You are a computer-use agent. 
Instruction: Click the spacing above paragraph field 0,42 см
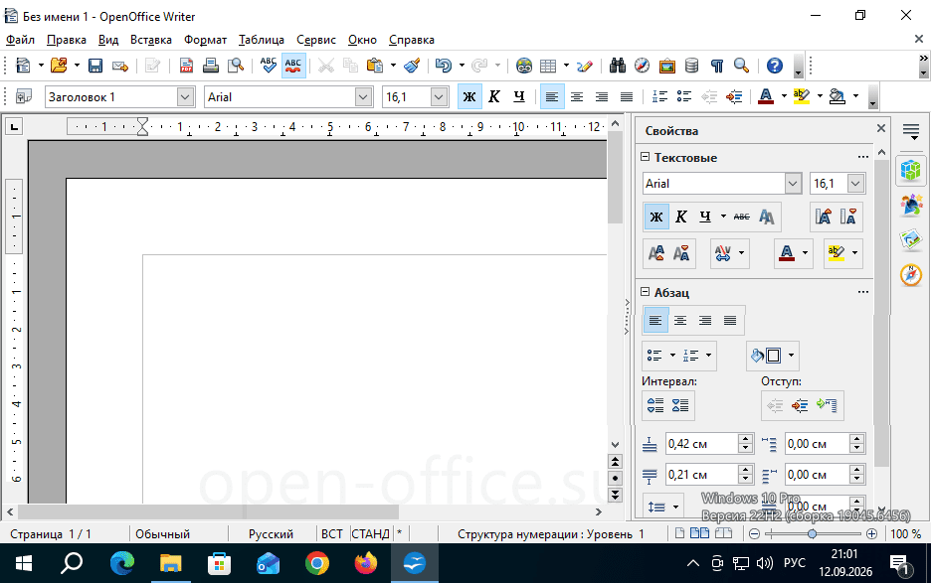click(x=702, y=444)
